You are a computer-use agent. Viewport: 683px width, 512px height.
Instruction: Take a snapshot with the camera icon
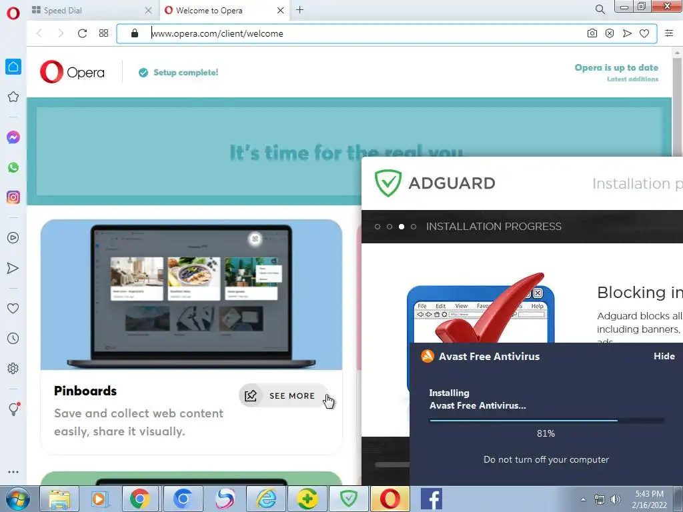592,33
